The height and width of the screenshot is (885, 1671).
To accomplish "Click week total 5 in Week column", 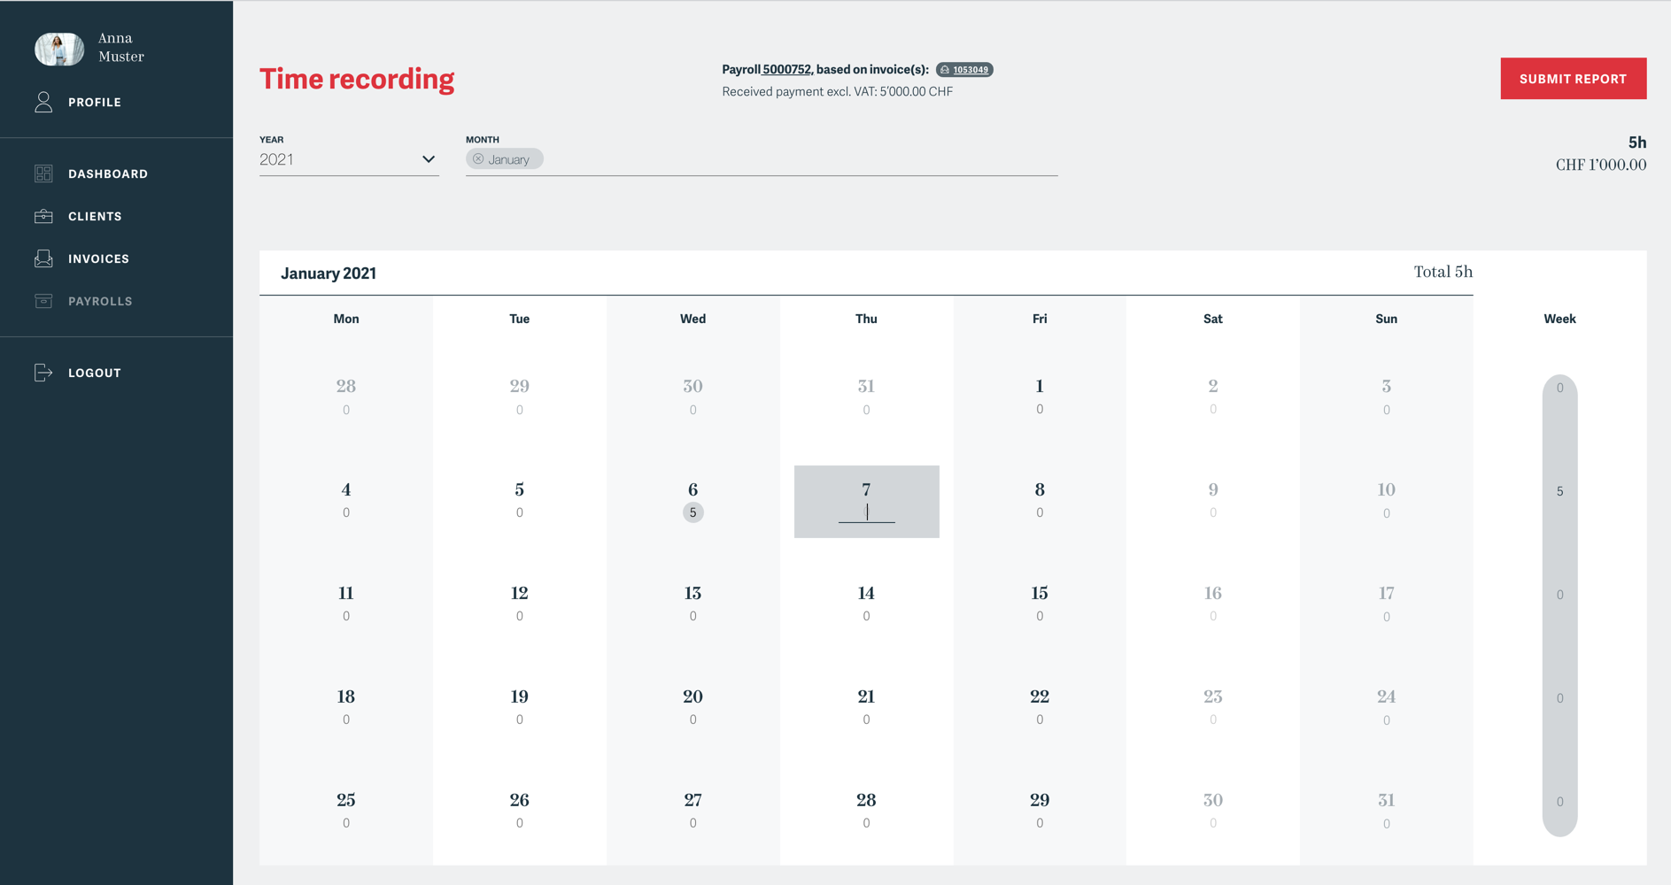I will click(1559, 491).
